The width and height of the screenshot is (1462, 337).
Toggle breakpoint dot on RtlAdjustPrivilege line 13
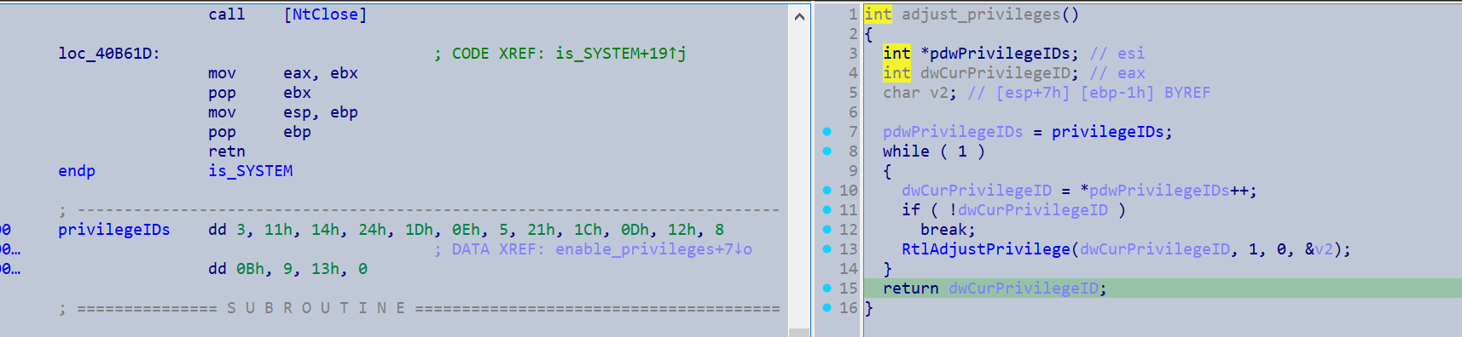click(827, 248)
